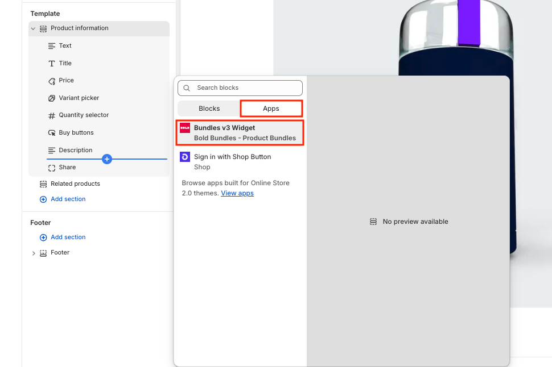The image size is (552, 367).
Task: Click the No preview available icon
Action: 373,222
